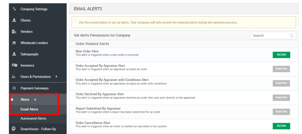The image size is (302, 134).
Task: Select Email Alerts in sidebar
Action: pyautogui.click(x=29, y=109)
